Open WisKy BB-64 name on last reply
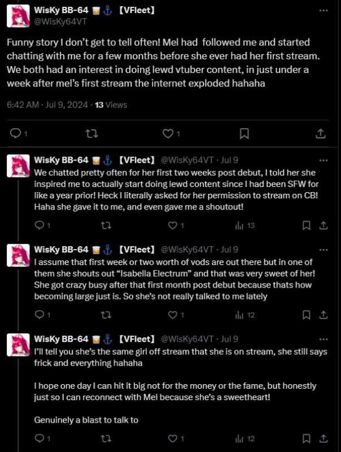Screen dimensions: 341x452 tap(61, 338)
